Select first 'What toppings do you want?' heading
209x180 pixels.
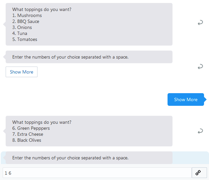point(42,10)
